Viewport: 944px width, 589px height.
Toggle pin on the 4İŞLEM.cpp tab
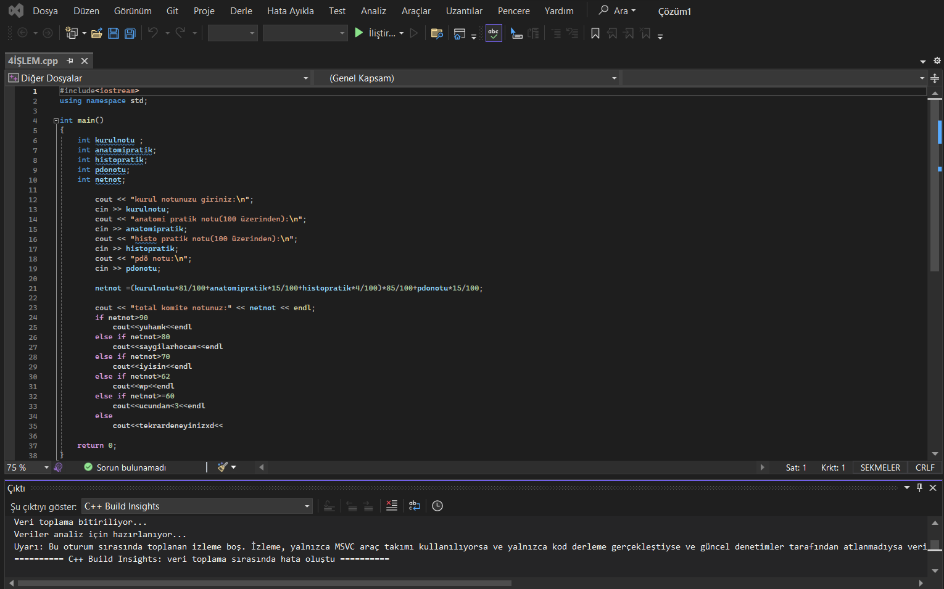pos(70,60)
